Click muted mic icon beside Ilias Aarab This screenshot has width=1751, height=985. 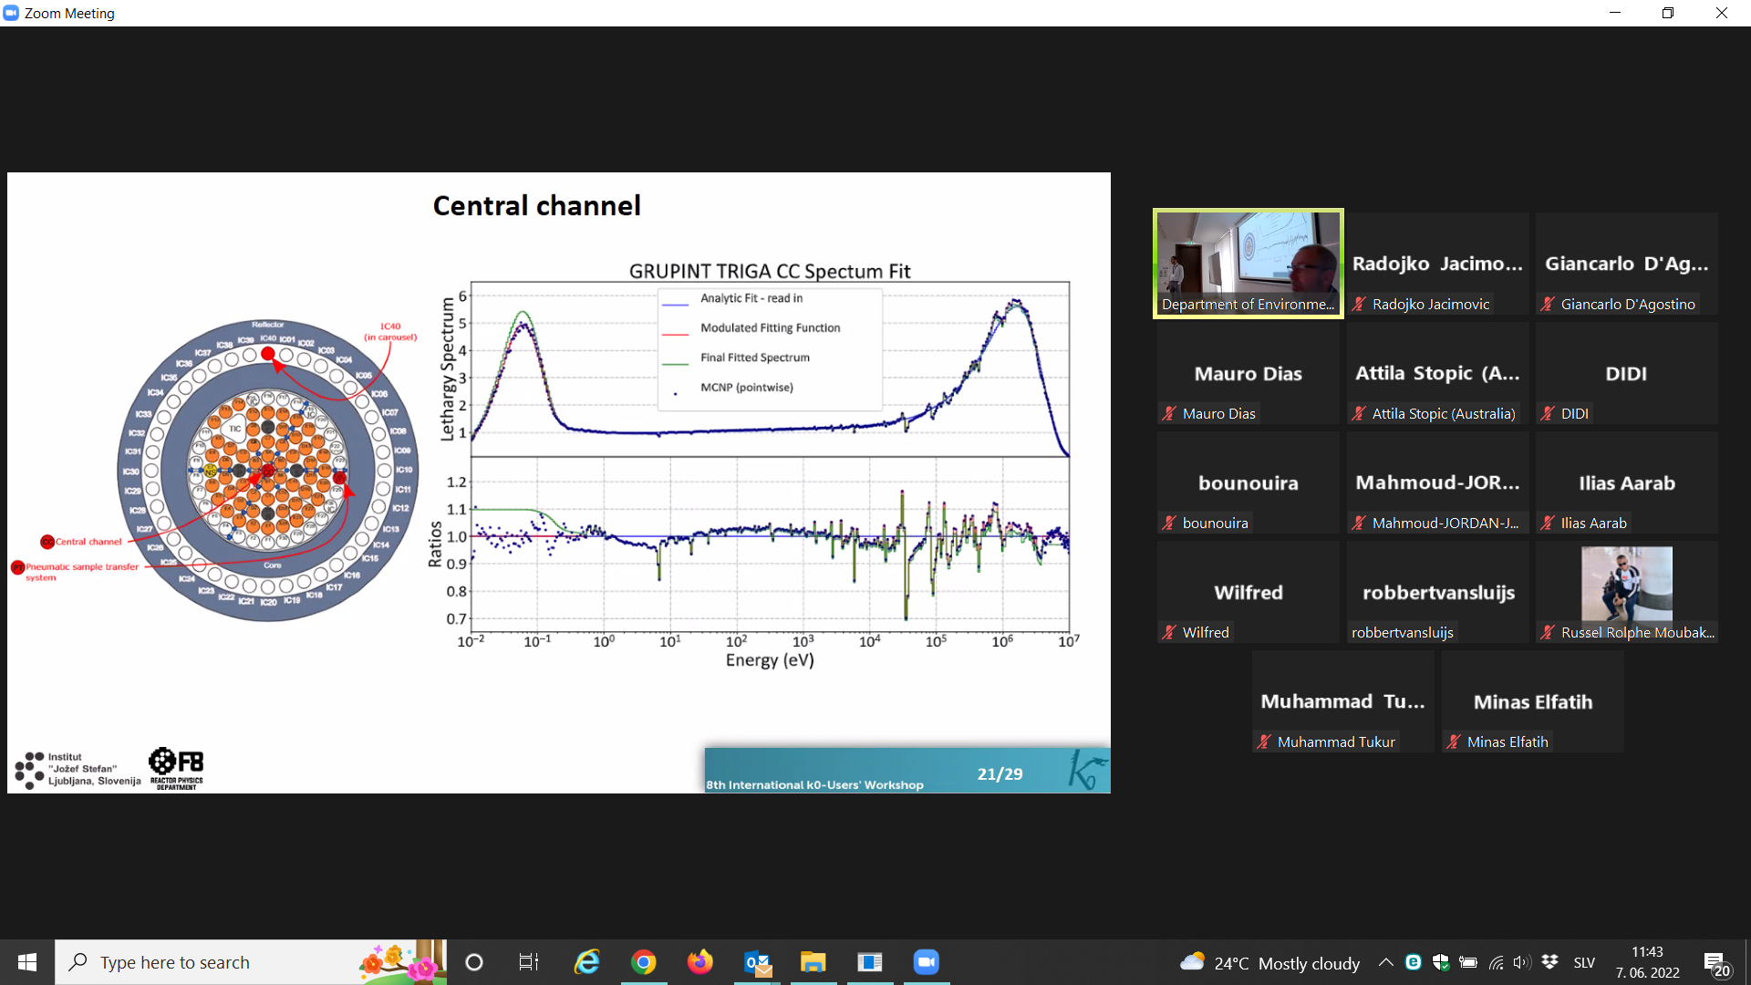tap(1548, 523)
